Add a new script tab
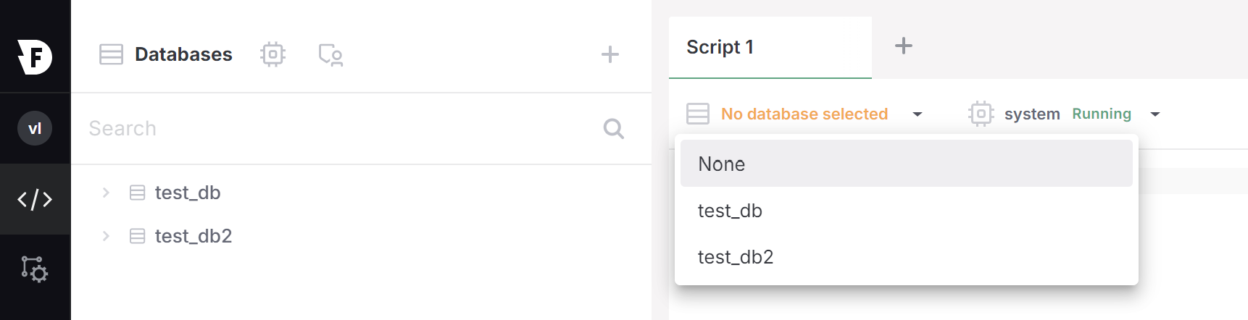The image size is (1248, 320). click(x=903, y=46)
